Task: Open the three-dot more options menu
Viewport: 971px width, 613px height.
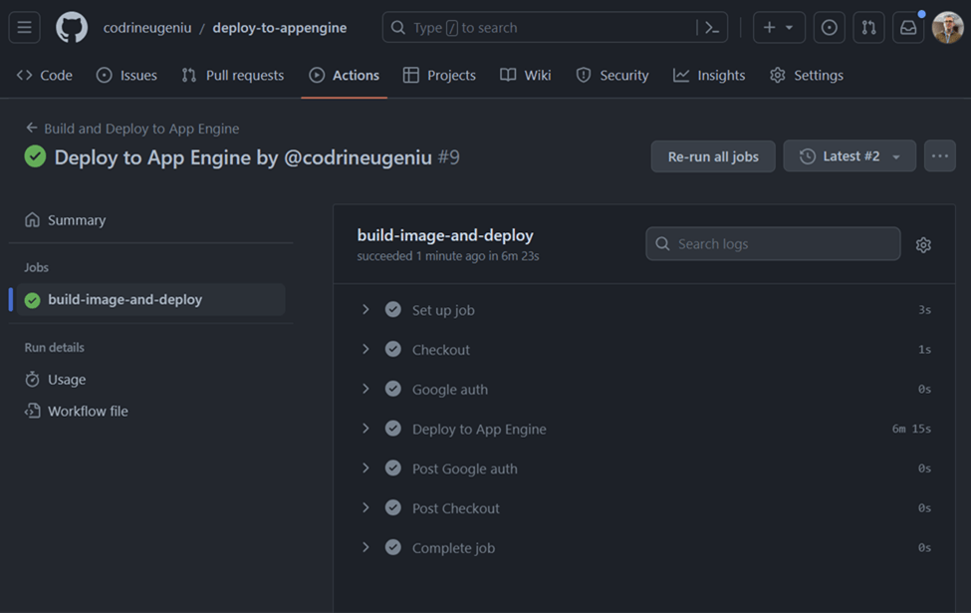Action: [x=939, y=156]
